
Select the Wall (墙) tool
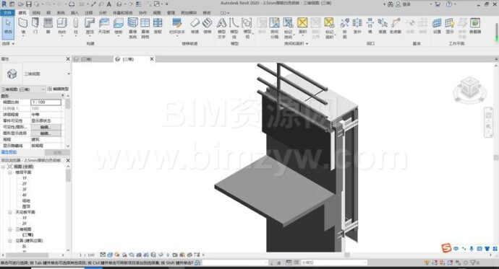coord(22,26)
